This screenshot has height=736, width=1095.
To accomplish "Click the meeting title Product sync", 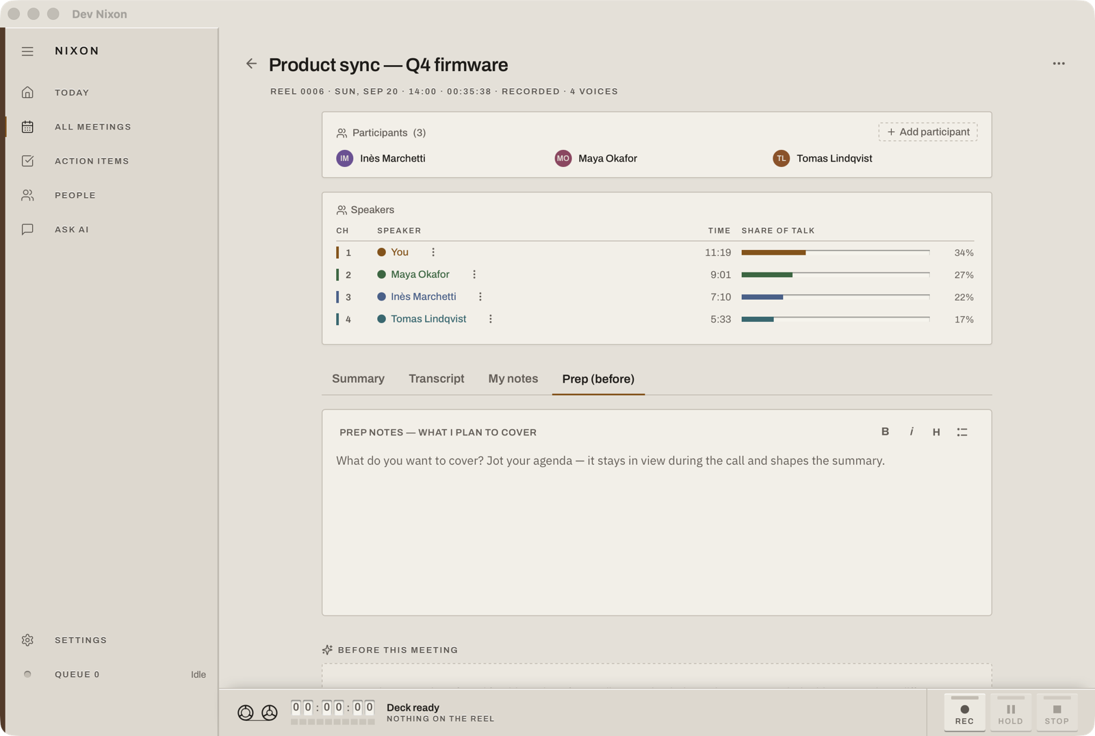I will click(x=388, y=64).
